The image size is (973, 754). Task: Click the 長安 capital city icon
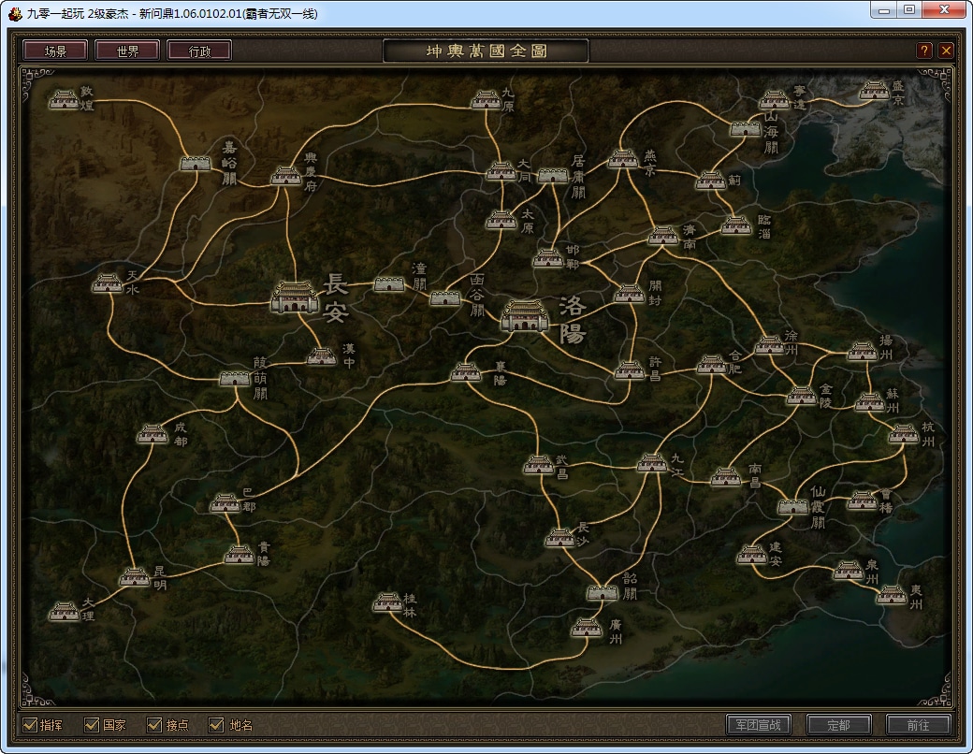tap(295, 297)
